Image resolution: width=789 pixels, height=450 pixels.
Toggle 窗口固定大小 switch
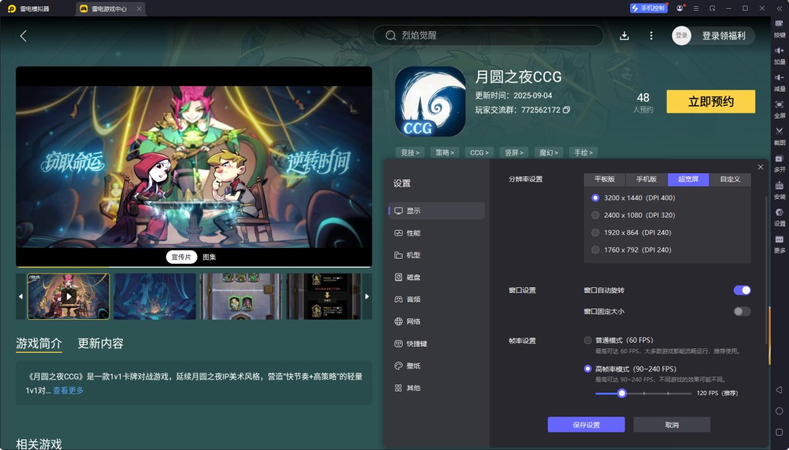point(742,311)
